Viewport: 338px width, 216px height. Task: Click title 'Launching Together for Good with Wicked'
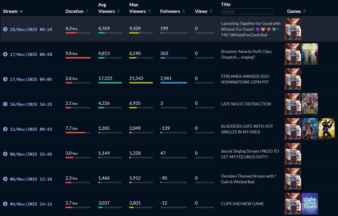click(251, 29)
